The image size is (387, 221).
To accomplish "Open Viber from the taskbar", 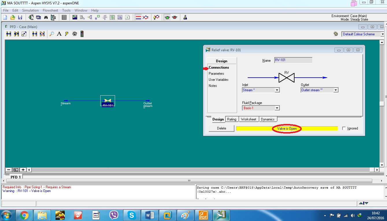I will (114, 215).
